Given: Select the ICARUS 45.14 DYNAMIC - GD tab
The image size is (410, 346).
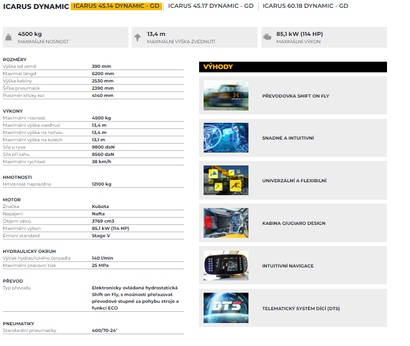Looking at the screenshot, I should tap(116, 6).
